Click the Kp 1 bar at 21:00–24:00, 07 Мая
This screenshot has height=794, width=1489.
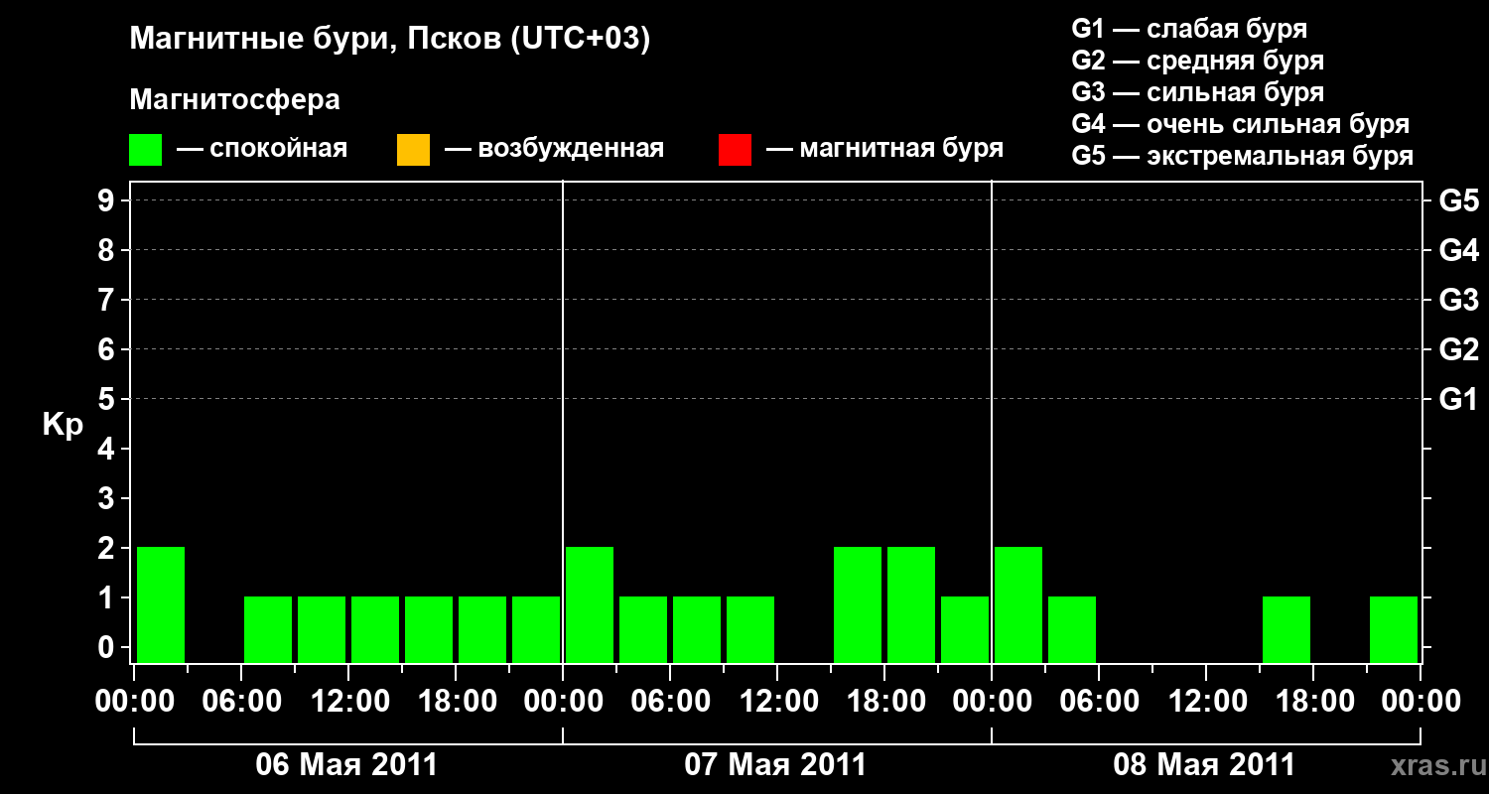(x=965, y=629)
